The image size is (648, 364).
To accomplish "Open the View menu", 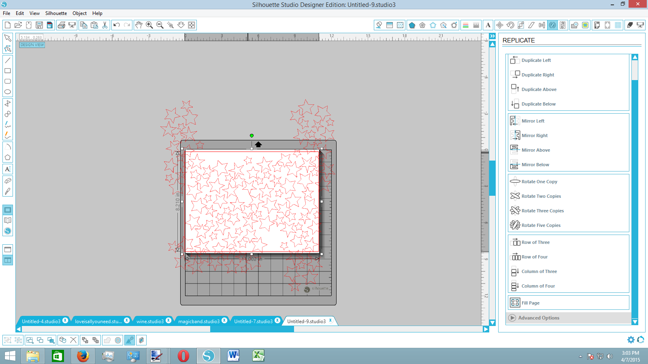I will pyautogui.click(x=34, y=13).
